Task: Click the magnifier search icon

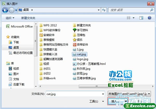Action: tap(152, 10)
